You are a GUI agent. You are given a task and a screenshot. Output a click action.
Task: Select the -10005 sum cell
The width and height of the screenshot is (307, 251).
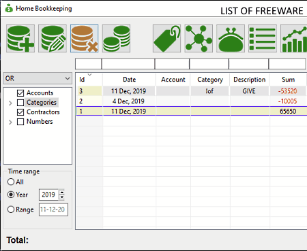[288, 101]
